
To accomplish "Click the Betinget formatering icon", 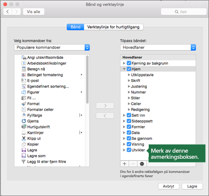I will [24, 75].
